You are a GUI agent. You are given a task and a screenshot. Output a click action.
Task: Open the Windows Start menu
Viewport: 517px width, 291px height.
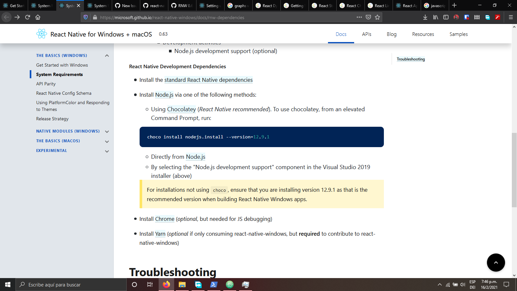(x=8, y=285)
